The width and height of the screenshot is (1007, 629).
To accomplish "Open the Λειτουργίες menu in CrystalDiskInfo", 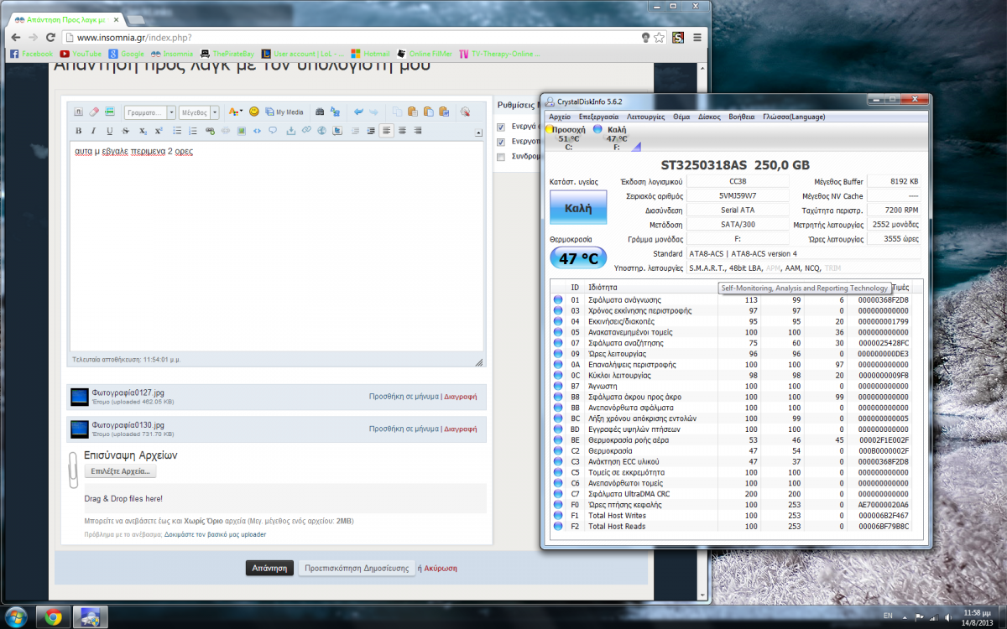I will tap(644, 117).
